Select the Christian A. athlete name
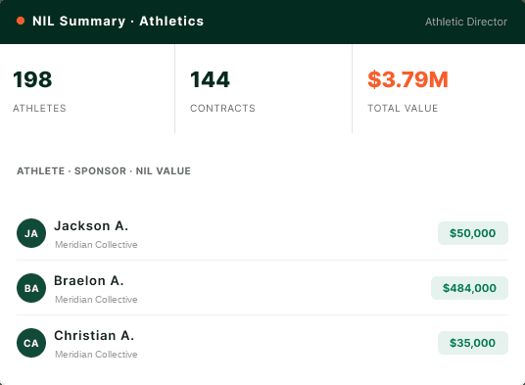The image size is (525, 385). coord(94,336)
